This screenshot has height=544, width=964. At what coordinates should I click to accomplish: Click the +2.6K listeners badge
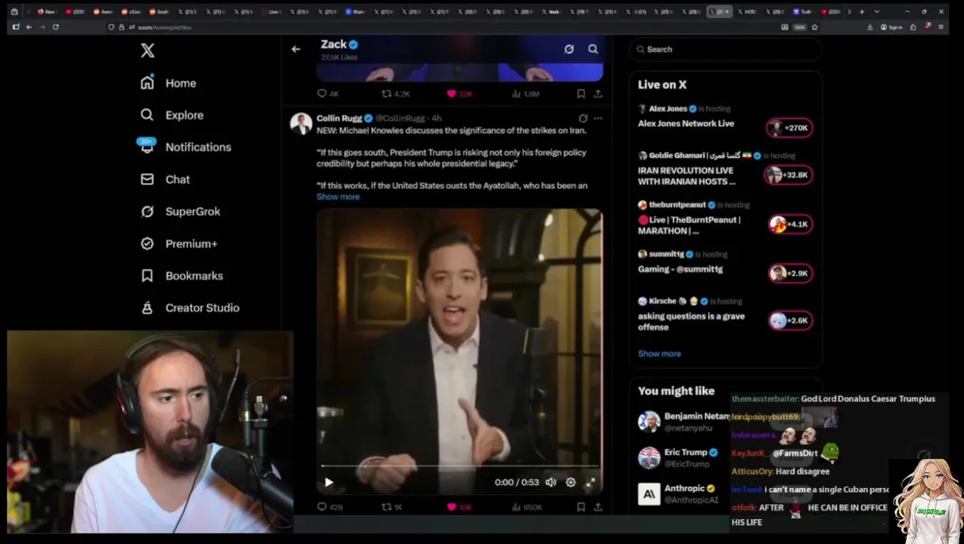point(790,320)
